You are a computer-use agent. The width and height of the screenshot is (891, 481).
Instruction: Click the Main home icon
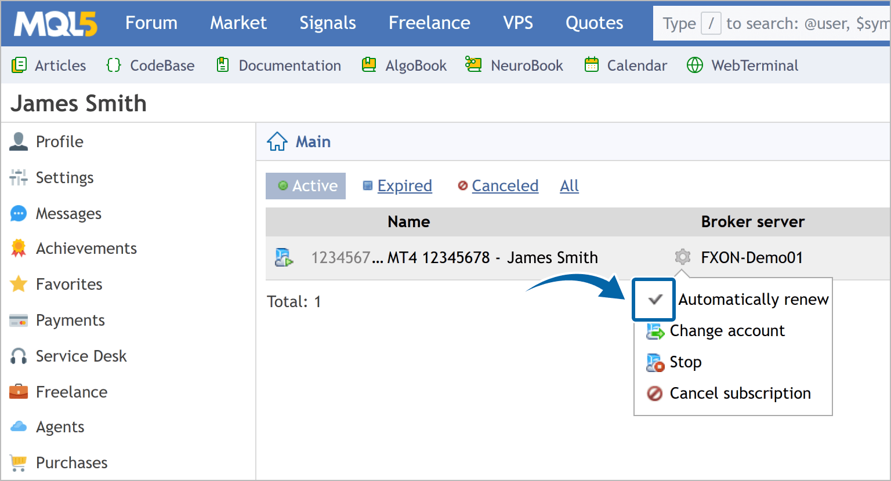click(277, 141)
